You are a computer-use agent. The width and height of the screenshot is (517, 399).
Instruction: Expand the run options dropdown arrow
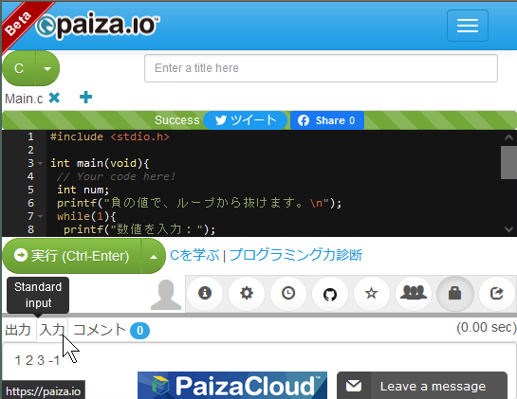click(154, 256)
